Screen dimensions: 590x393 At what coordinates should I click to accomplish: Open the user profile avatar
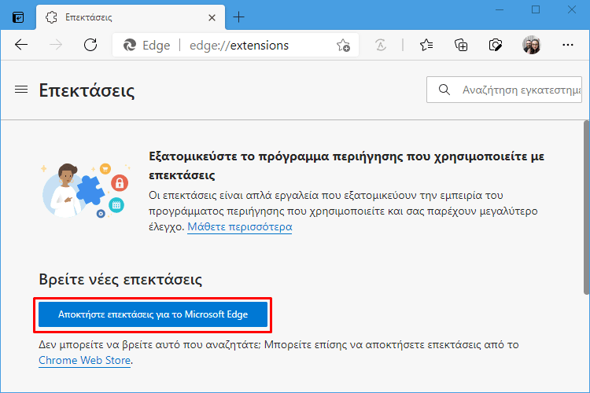tap(531, 45)
